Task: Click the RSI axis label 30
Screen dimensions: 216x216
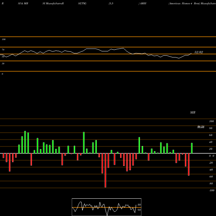Action: coord(3,64)
